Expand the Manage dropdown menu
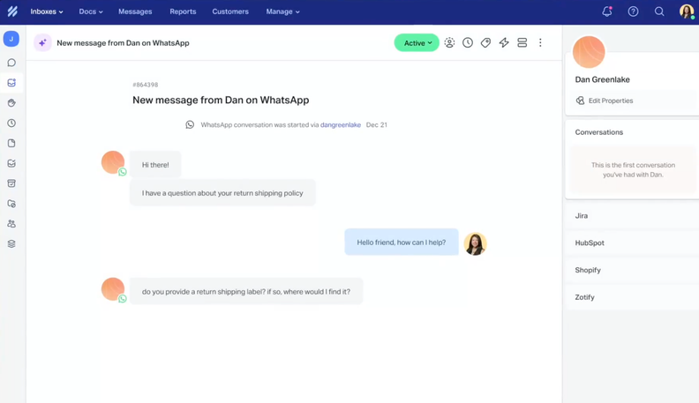Viewport: 699px width, 403px height. 282,11
